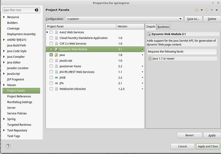Click the Cancel button
The height and width of the screenshot is (154, 221).
click(x=182, y=146)
